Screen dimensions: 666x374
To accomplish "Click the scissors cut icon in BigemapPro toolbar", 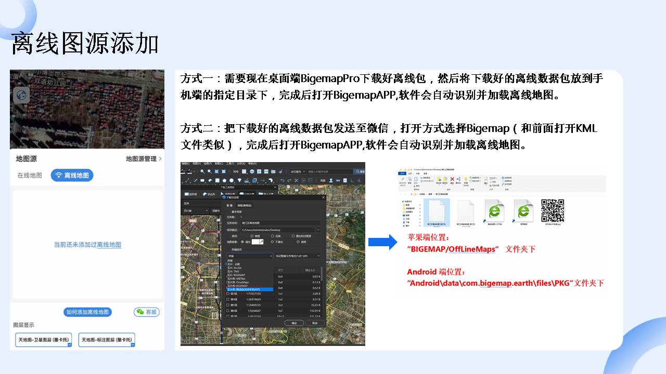I will pos(296,180).
